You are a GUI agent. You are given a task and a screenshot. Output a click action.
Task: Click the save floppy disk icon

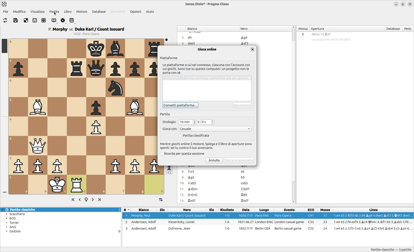coord(16,20)
